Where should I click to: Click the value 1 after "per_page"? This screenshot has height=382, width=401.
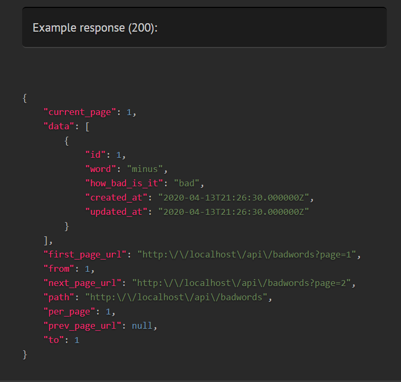(108, 312)
